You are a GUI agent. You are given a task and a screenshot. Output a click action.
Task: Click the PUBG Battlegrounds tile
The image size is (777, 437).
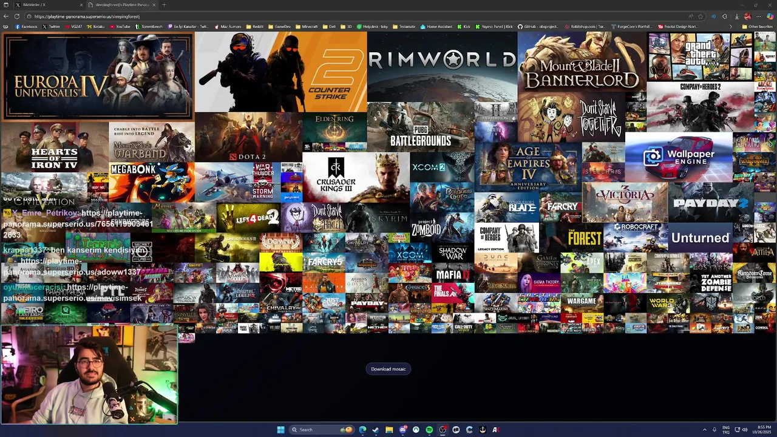point(421,127)
